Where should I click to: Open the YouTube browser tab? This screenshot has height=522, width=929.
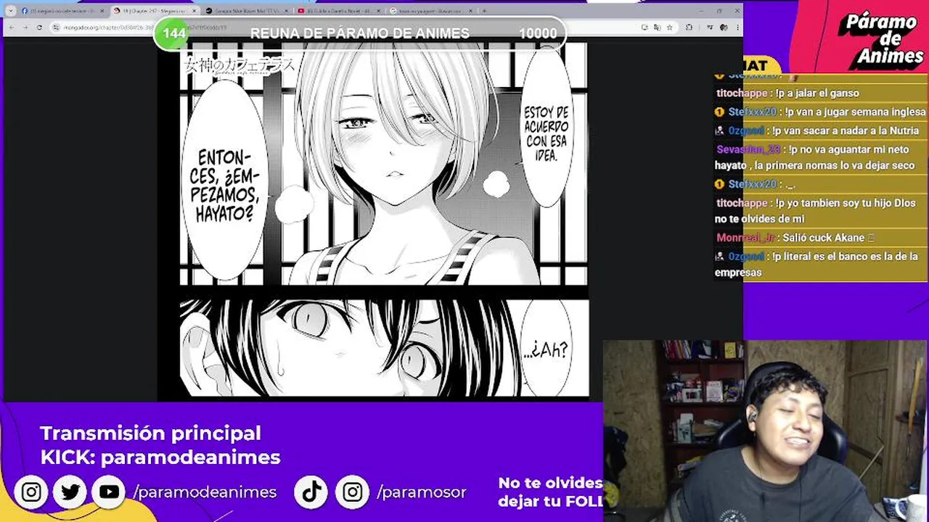click(339, 11)
